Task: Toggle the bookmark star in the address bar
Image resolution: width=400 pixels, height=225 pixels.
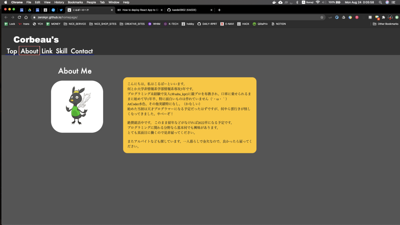Action: pyautogui.click(x=322, y=17)
